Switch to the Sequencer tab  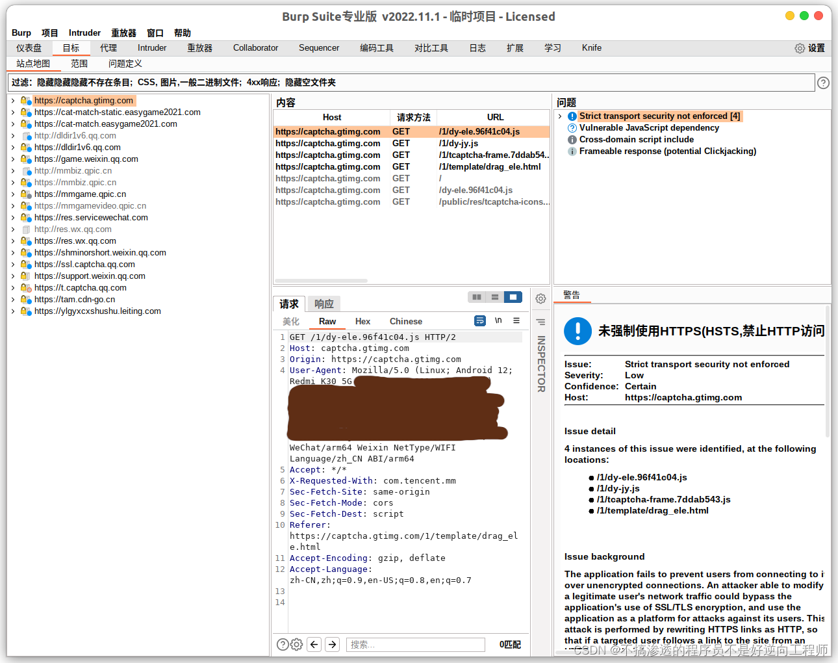point(319,48)
